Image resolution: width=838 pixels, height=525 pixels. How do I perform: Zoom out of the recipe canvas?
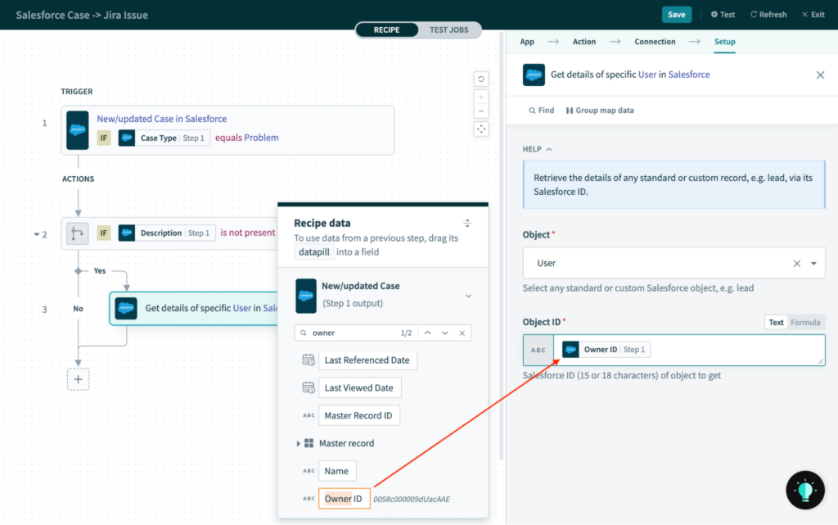click(x=481, y=111)
